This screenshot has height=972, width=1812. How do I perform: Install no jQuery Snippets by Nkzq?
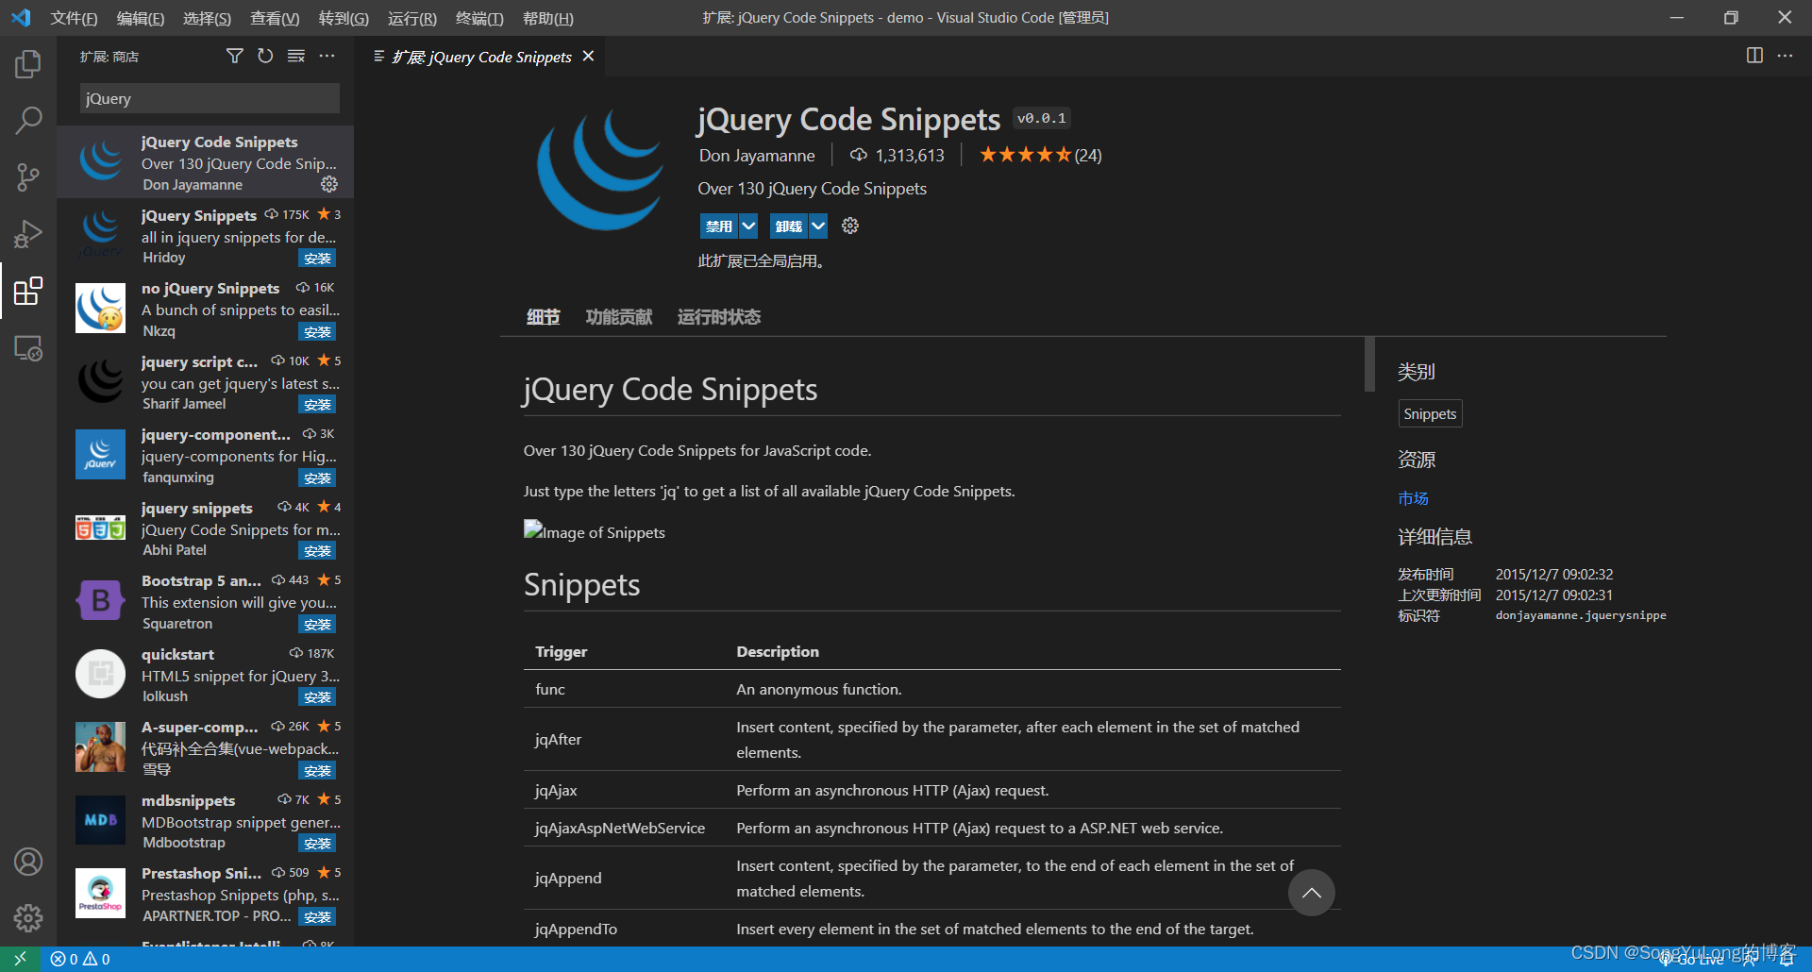(x=318, y=332)
